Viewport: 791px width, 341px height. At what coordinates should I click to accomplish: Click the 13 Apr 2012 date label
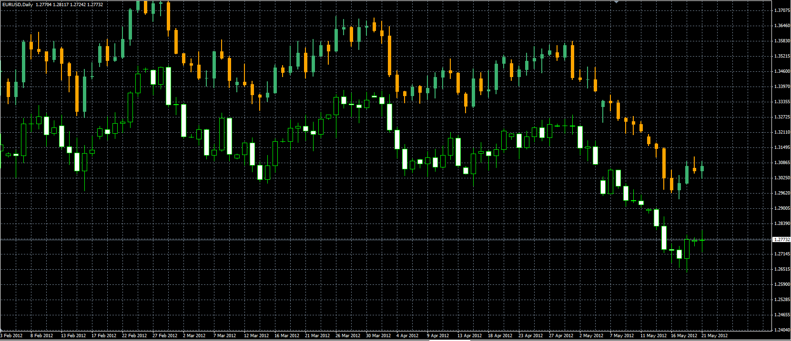click(469, 336)
